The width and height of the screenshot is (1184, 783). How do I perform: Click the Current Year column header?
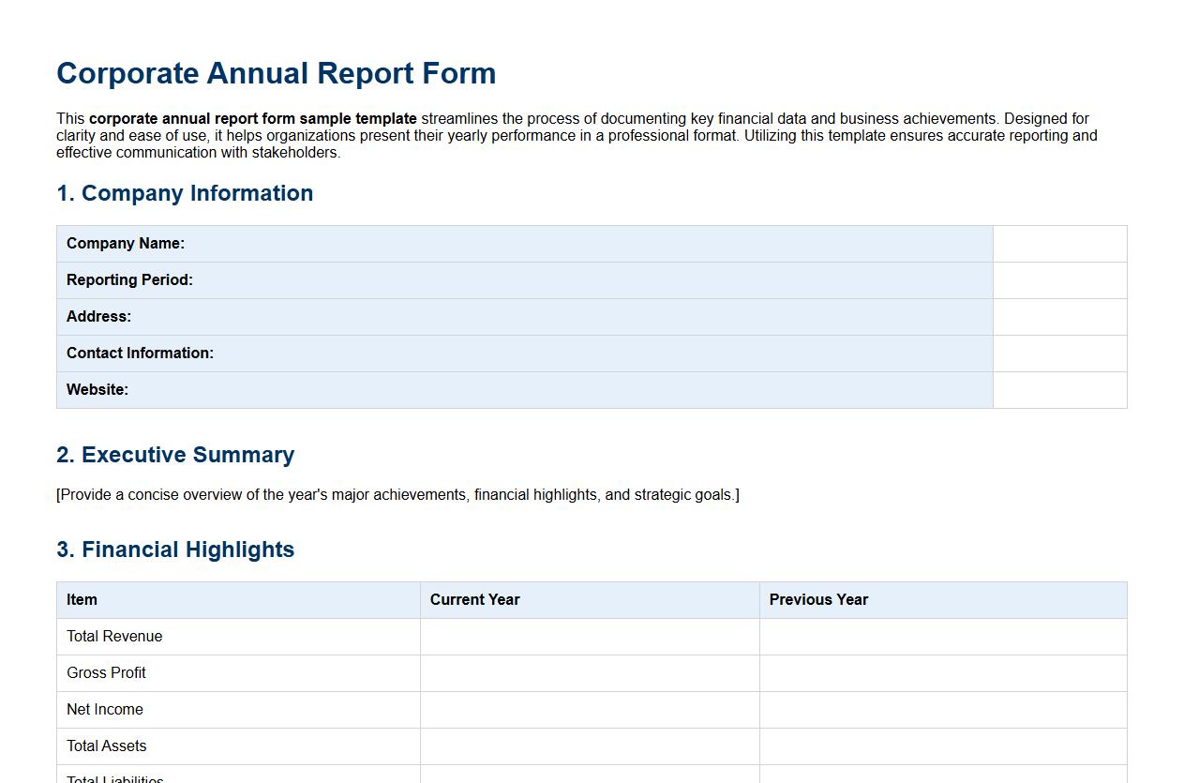[x=474, y=599]
